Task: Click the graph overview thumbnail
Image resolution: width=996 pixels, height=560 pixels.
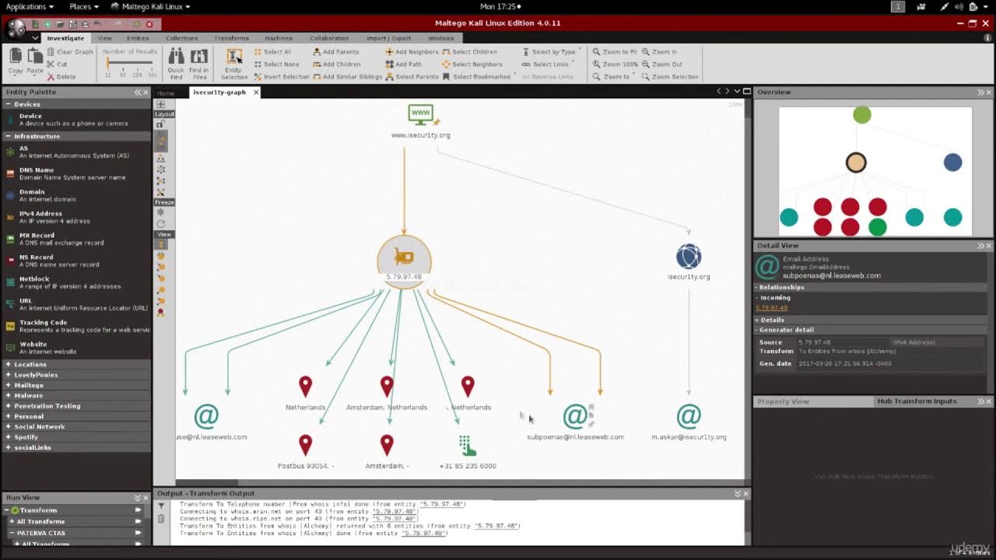Action: coord(875,171)
